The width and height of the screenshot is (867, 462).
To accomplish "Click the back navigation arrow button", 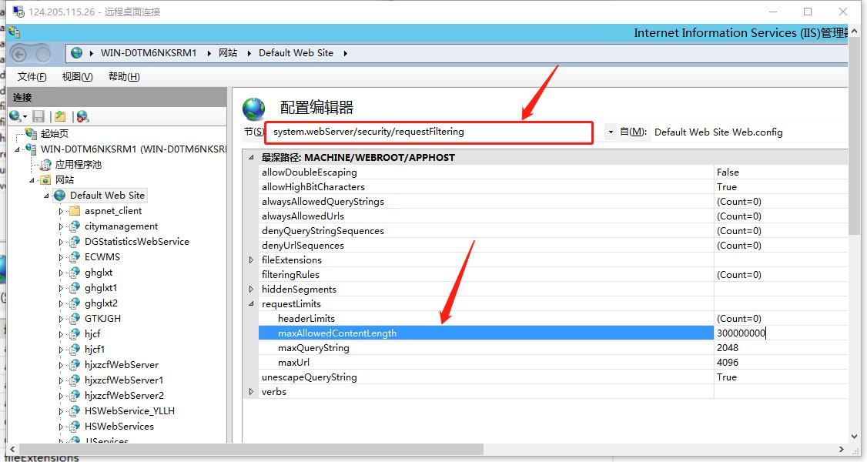I will pyautogui.click(x=19, y=54).
